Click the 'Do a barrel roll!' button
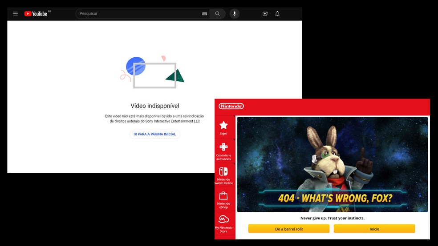The image size is (438, 246). coord(289,229)
